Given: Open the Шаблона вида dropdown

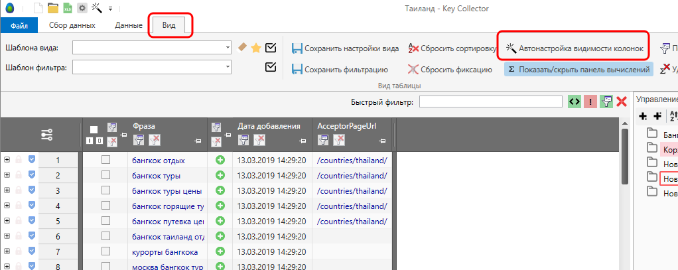Looking at the screenshot, I should (228, 48).
